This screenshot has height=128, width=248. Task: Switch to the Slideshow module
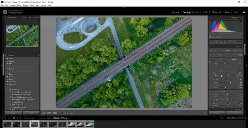click(x=216, y=12)
